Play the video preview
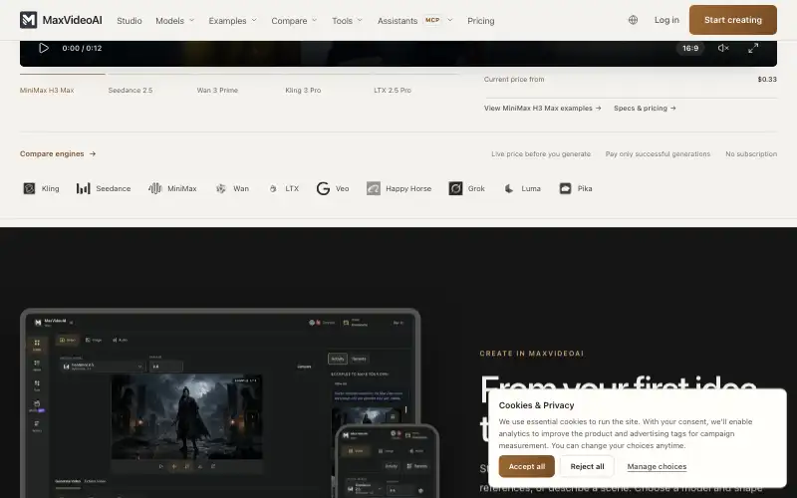This screenshot has height=498, width=797. [44, 48]
